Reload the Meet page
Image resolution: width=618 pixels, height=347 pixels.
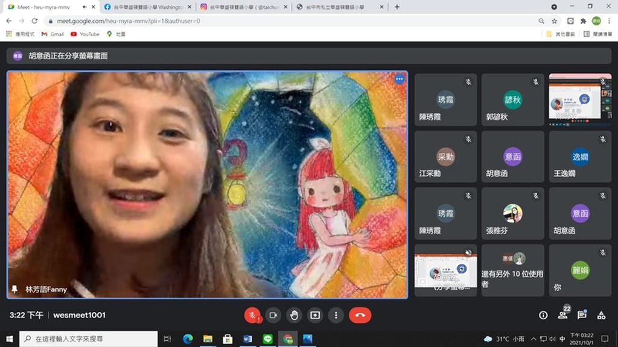point(34,21)
